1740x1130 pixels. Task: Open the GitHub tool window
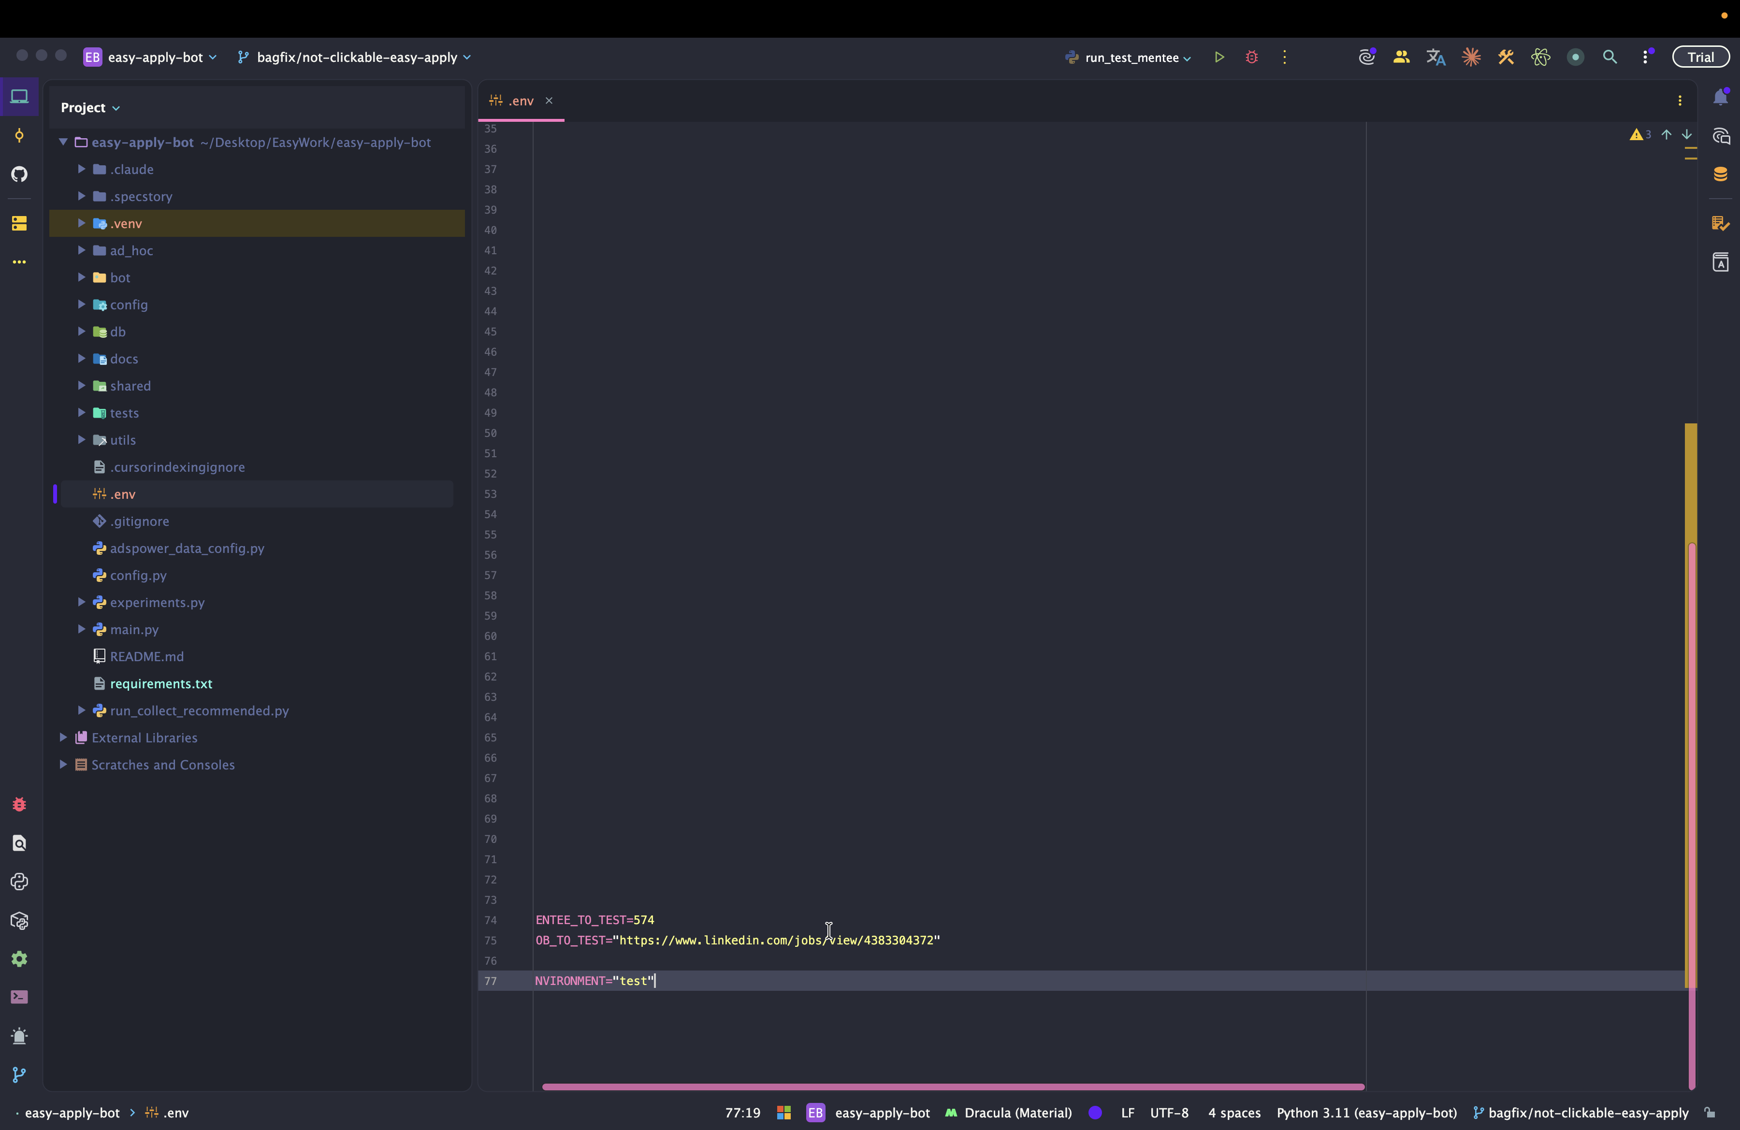(x=20, y=174)
